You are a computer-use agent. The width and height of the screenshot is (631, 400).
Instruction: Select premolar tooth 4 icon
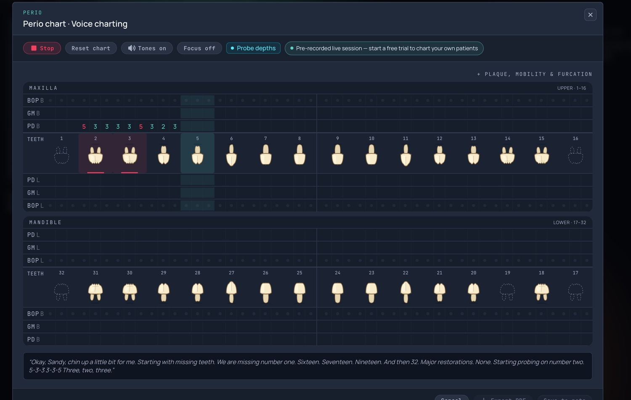[164, 155]
